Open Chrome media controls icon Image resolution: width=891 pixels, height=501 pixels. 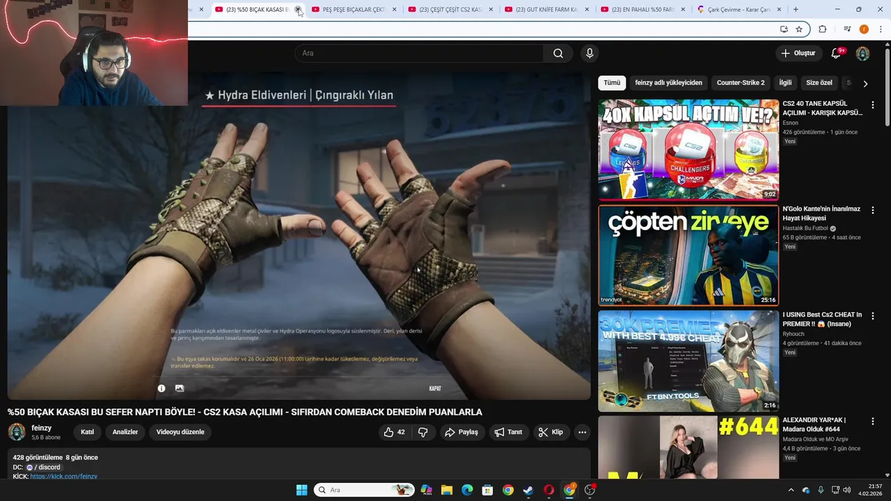point(847,29)
